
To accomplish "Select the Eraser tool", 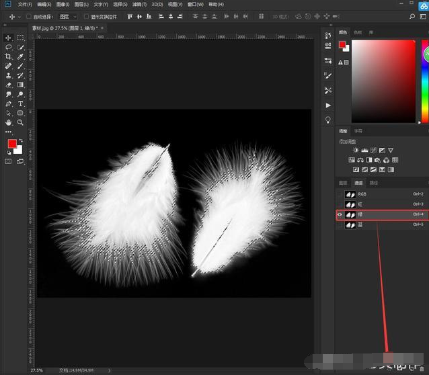I will coord(8,85).
